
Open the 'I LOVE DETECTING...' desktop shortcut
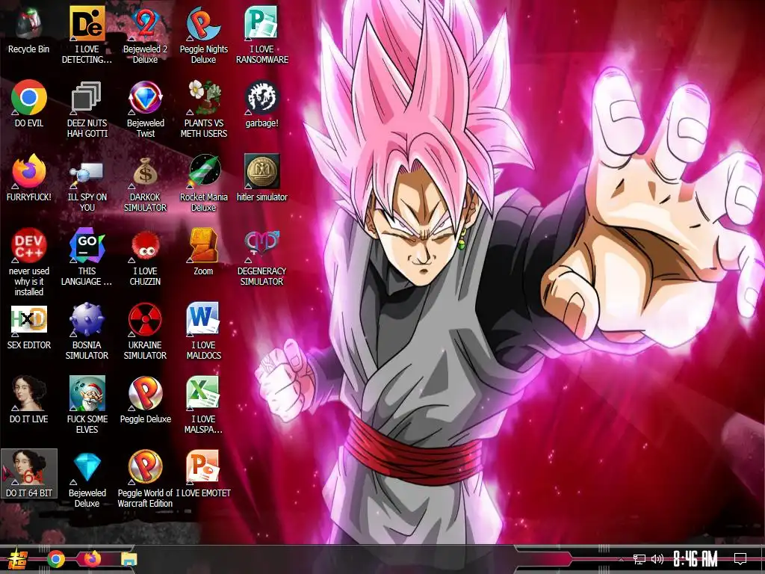(x=87, y=35)
